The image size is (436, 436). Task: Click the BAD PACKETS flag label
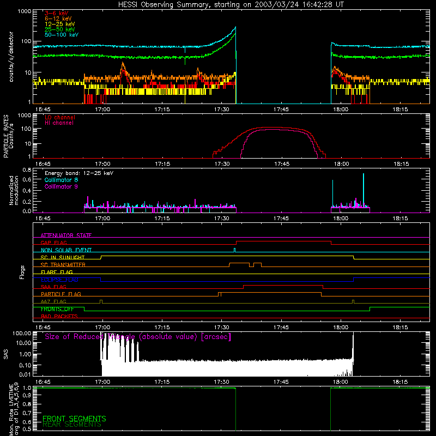click(59, 316)
